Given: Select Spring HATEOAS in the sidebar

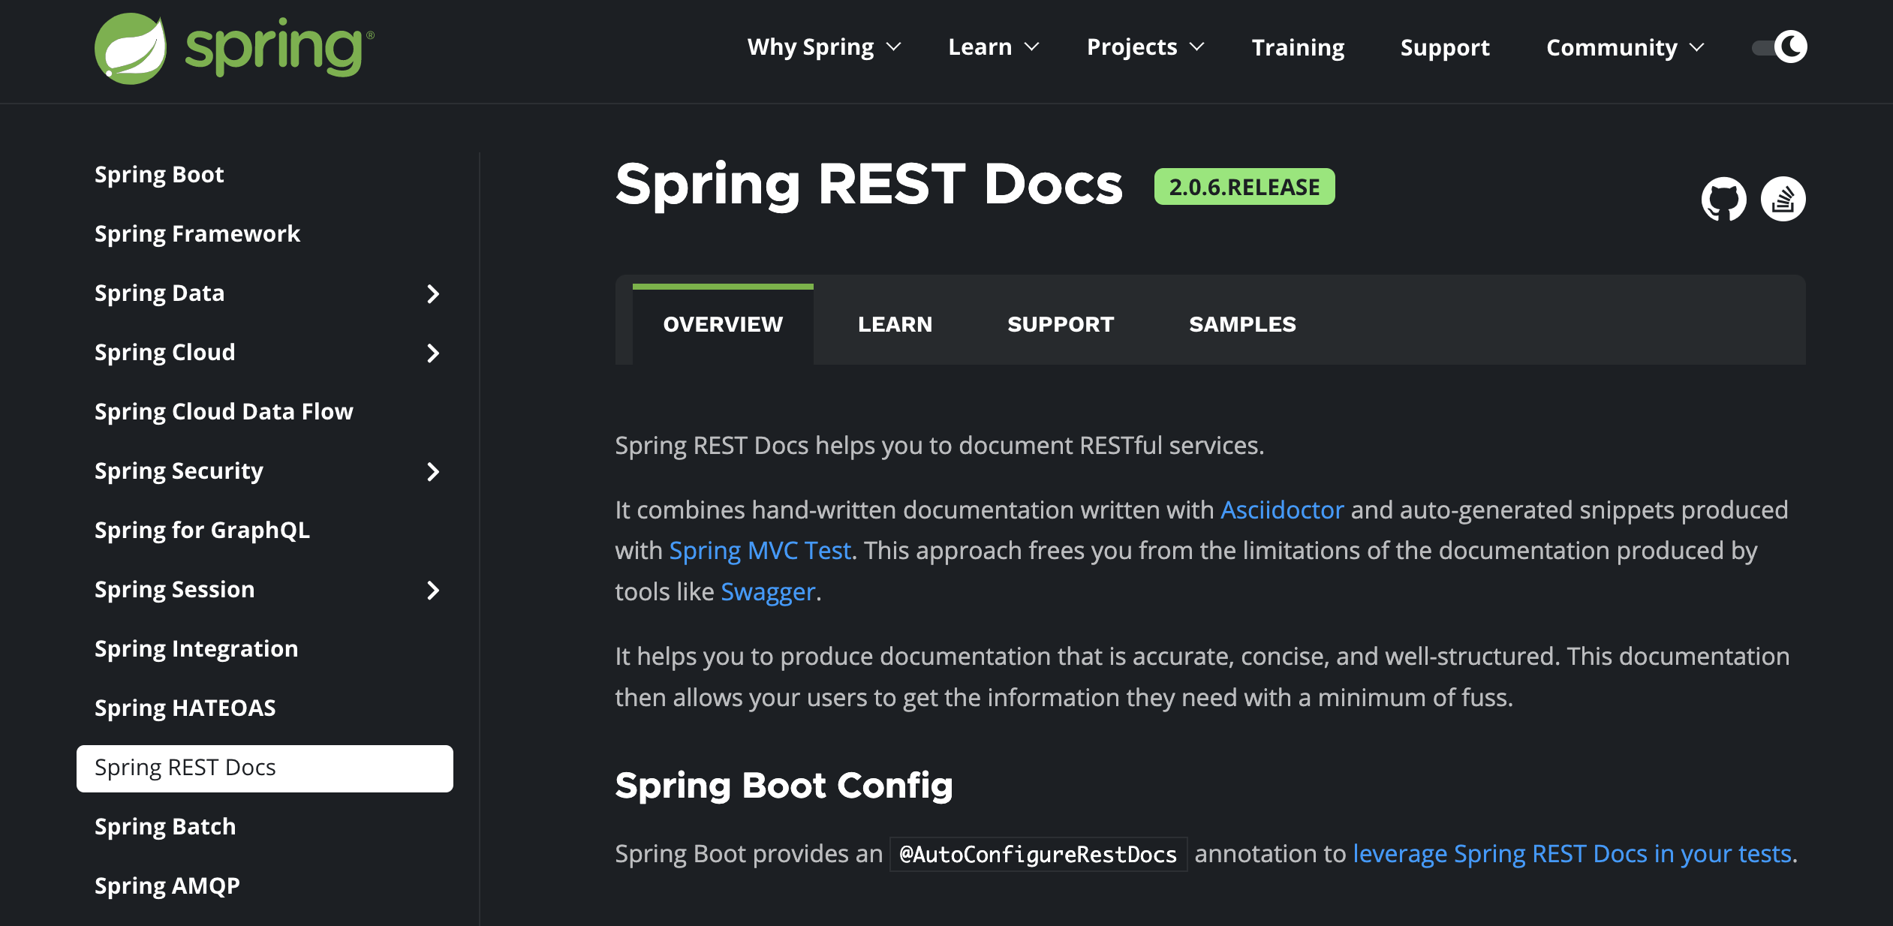Looking at the screenshot, I should click(185, 708).
